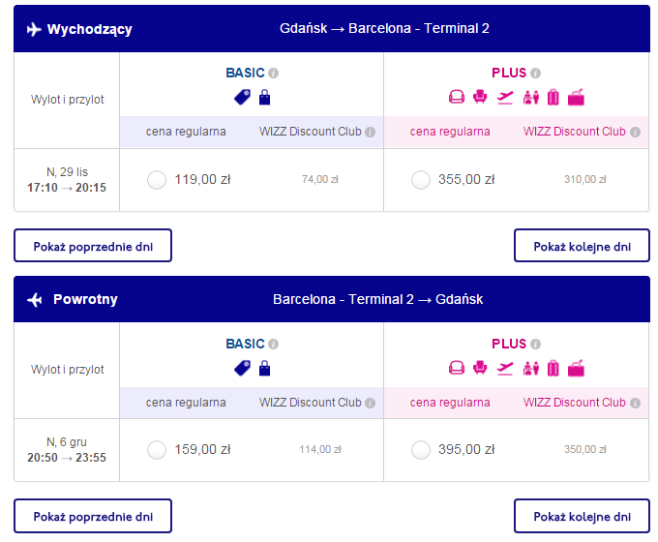The width and height of the screenshot is (658, 542).
Task: Click info icon beside outbound BASIC WIZZ Discount Club
Action: tap(370, 133)
